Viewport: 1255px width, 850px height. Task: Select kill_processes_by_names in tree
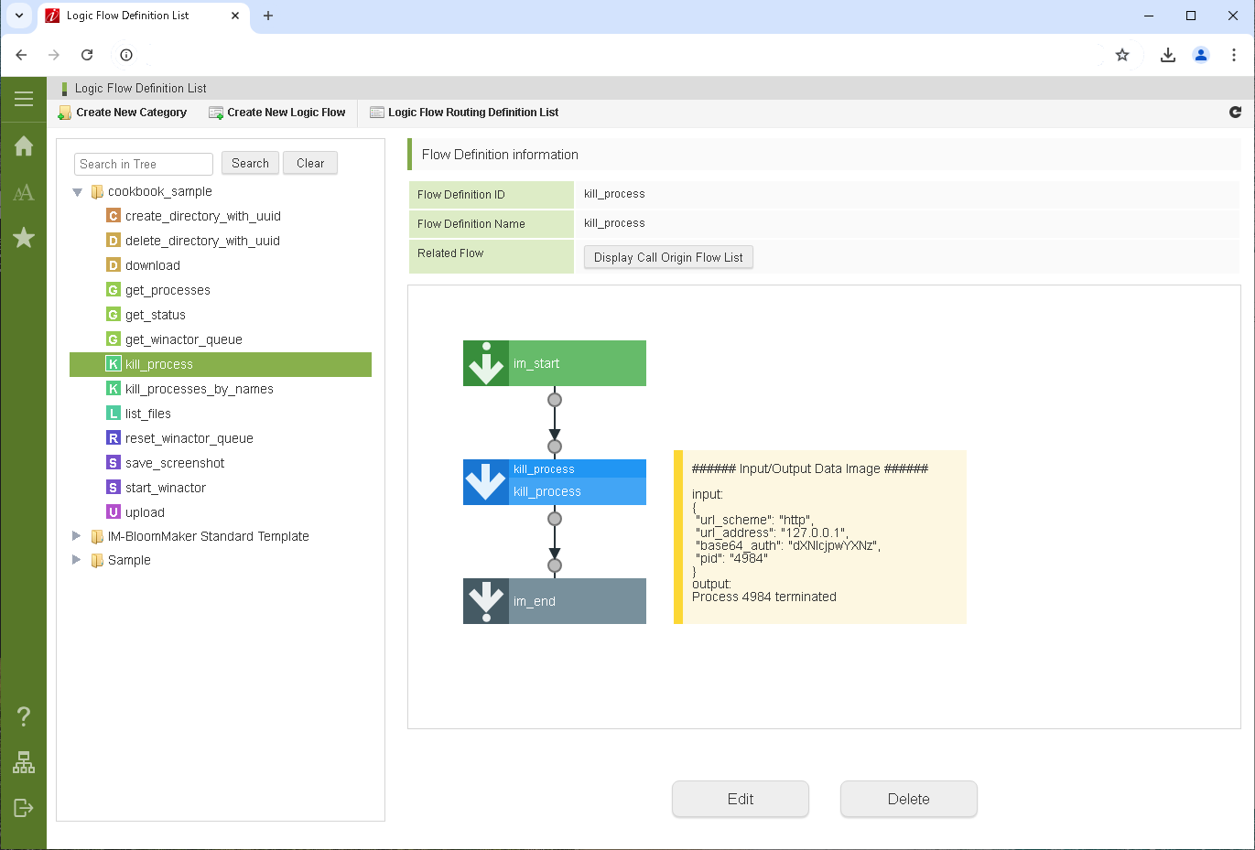[200, 389]
